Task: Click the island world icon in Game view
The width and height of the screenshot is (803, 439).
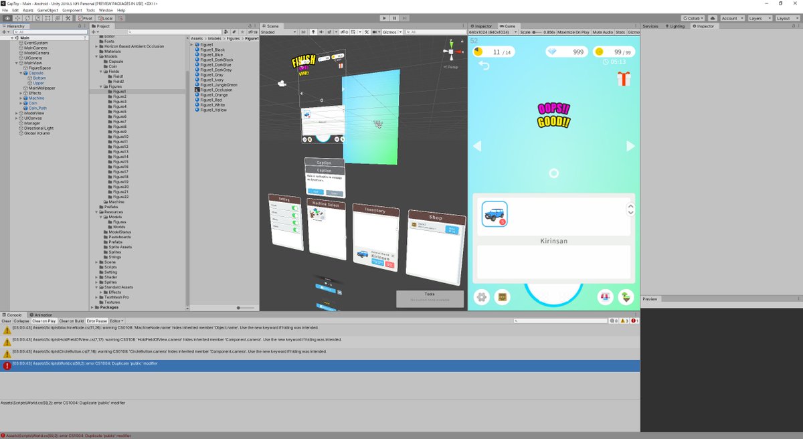Action: [626, 297]
